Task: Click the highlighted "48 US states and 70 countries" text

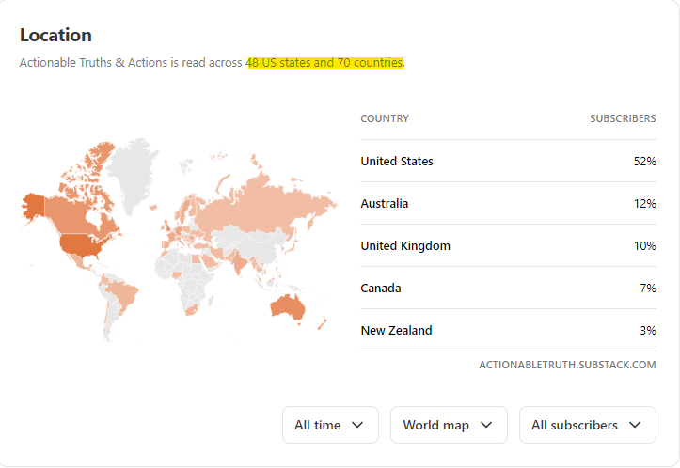Action: 324,63
